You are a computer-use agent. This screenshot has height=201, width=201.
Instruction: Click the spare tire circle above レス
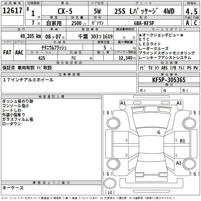point(110,183)
